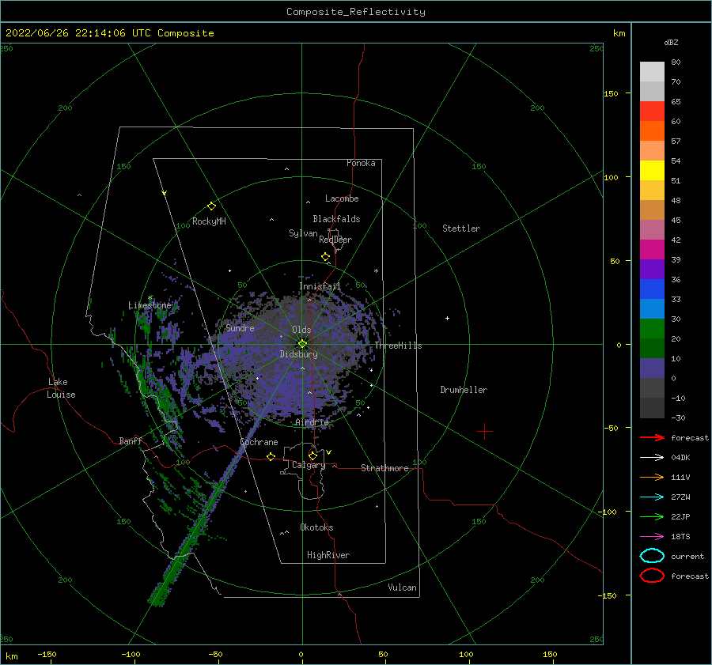
Task: Click the Sylvan label
Action: pyautogui.click(x=303, y=233)
